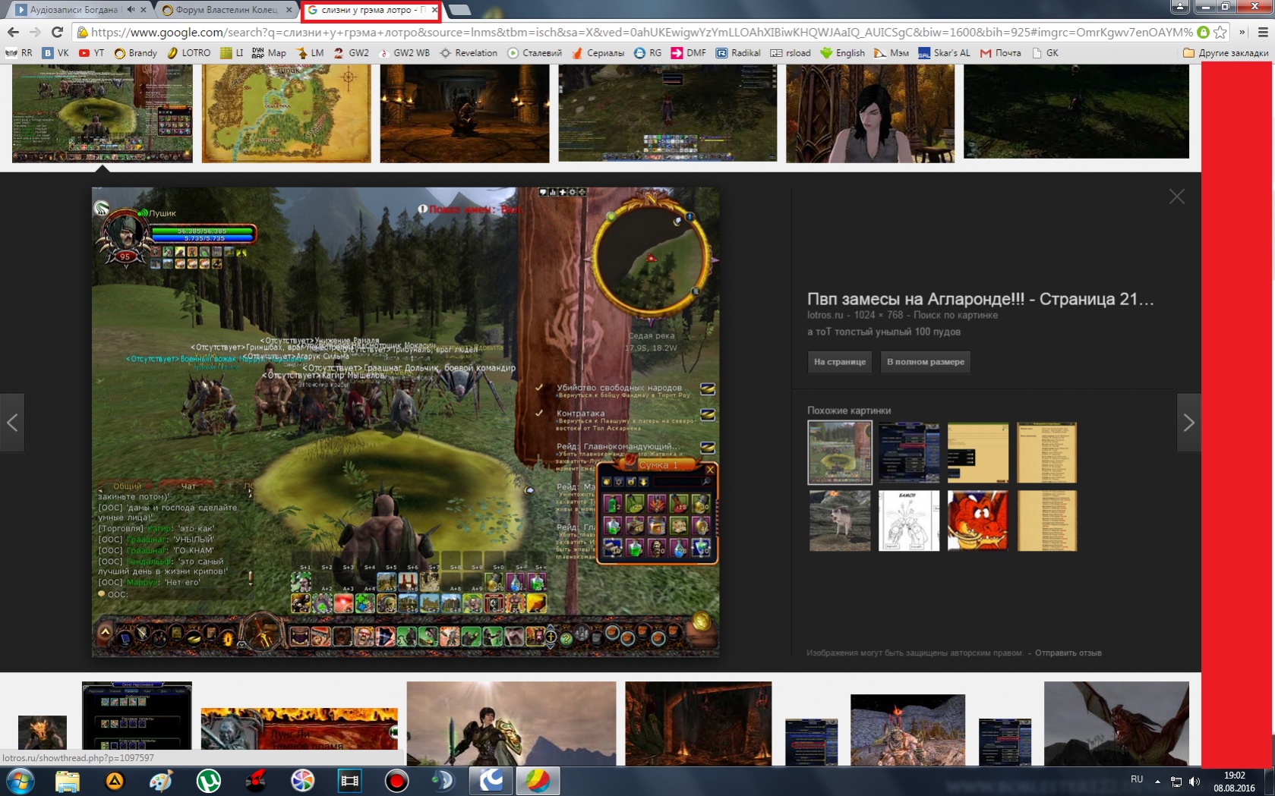Open a new browser tab
The width and height of the screenshot is (1275, 796).
[459, 10]
